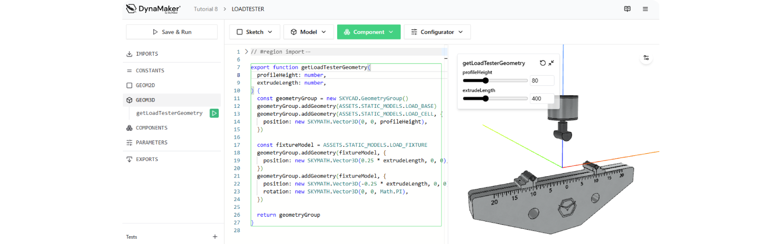Open the documentation book icon
Screen dimensions: 783x244
click(x=627, y=9)
